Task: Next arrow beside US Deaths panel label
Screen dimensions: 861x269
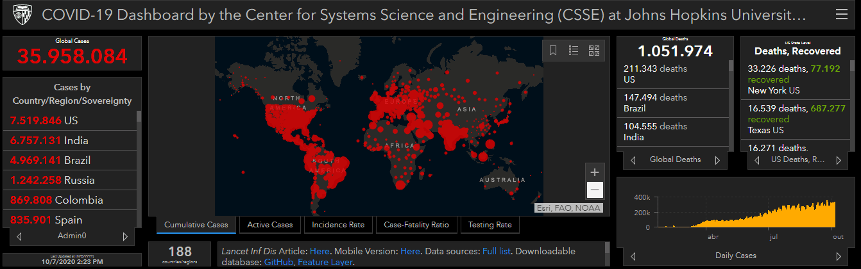Action: pyautogui.click(x=838, y=160)
